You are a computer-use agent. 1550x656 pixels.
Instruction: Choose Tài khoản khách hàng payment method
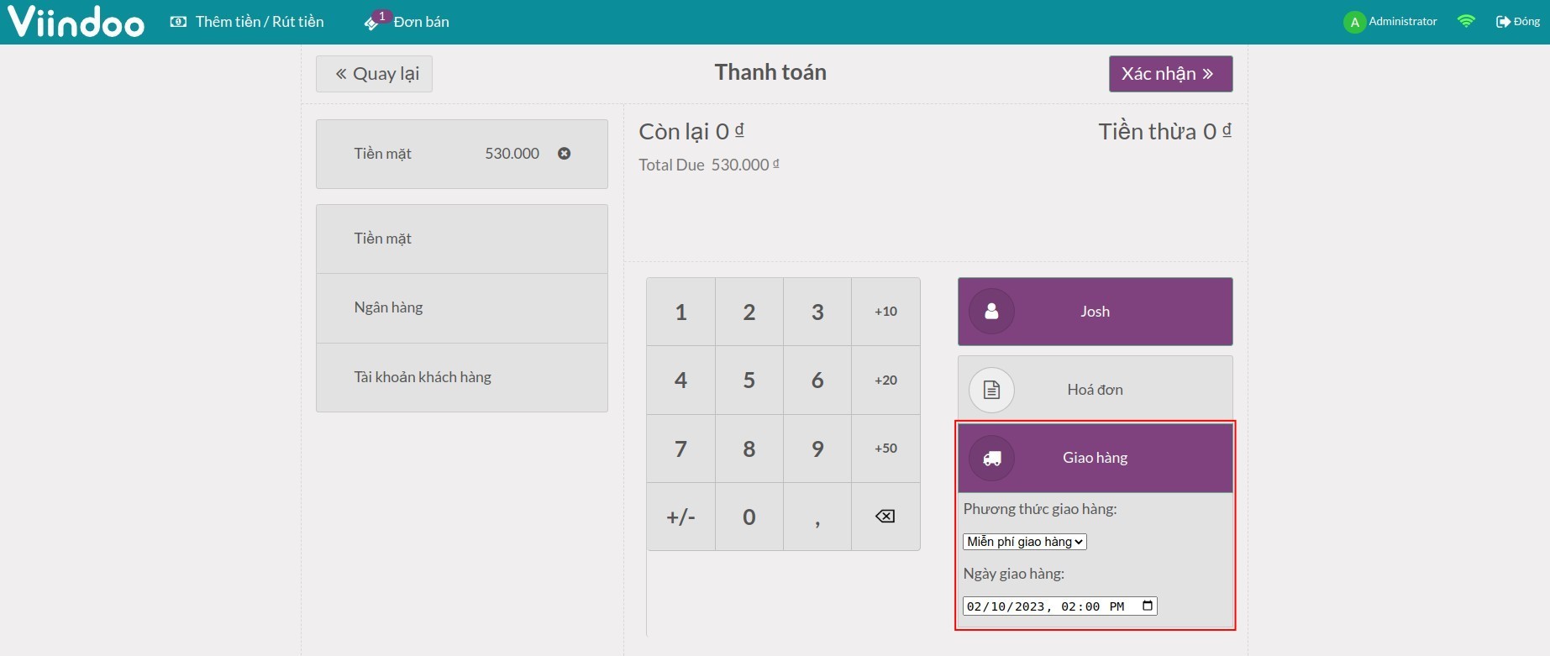coord(461,377)
